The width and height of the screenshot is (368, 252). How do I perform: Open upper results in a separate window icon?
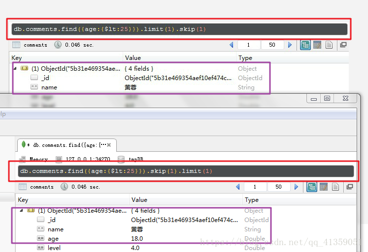[343, 45]
